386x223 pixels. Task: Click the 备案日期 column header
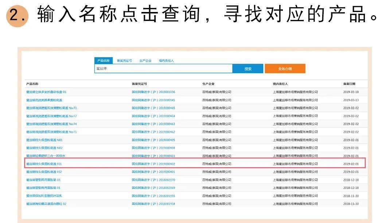(349, 84)
